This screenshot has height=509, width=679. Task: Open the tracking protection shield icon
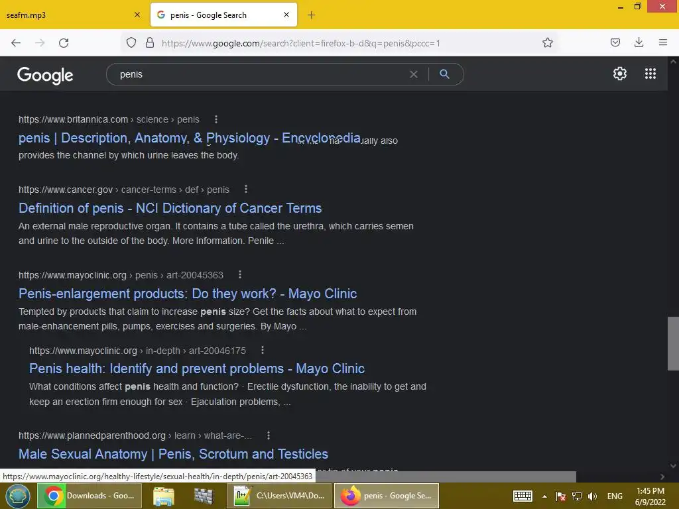(x=131, y=42)
